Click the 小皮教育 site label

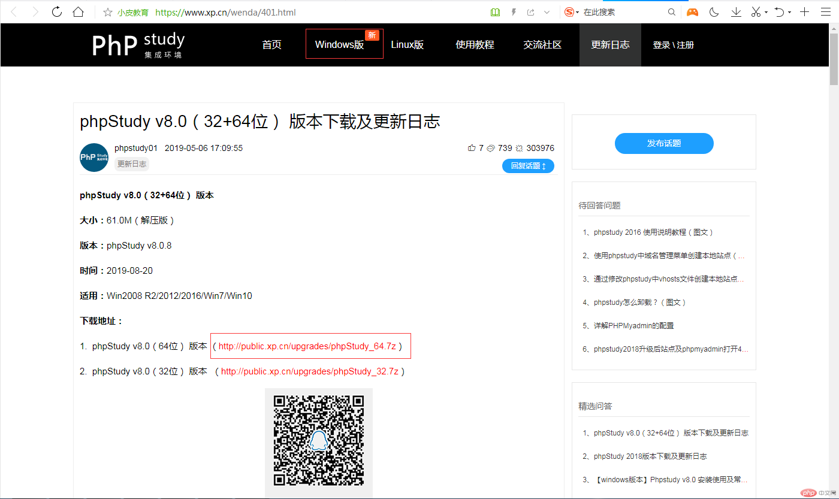tap(133, 12)
